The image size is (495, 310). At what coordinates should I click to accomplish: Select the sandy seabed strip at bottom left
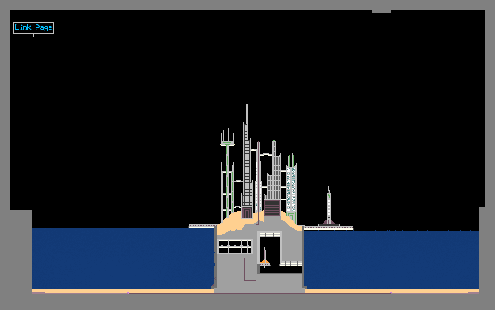tap(123, 291)
